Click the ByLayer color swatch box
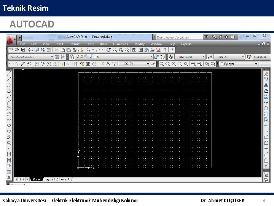Screen dimensions: 274x206 pos(222,64)
